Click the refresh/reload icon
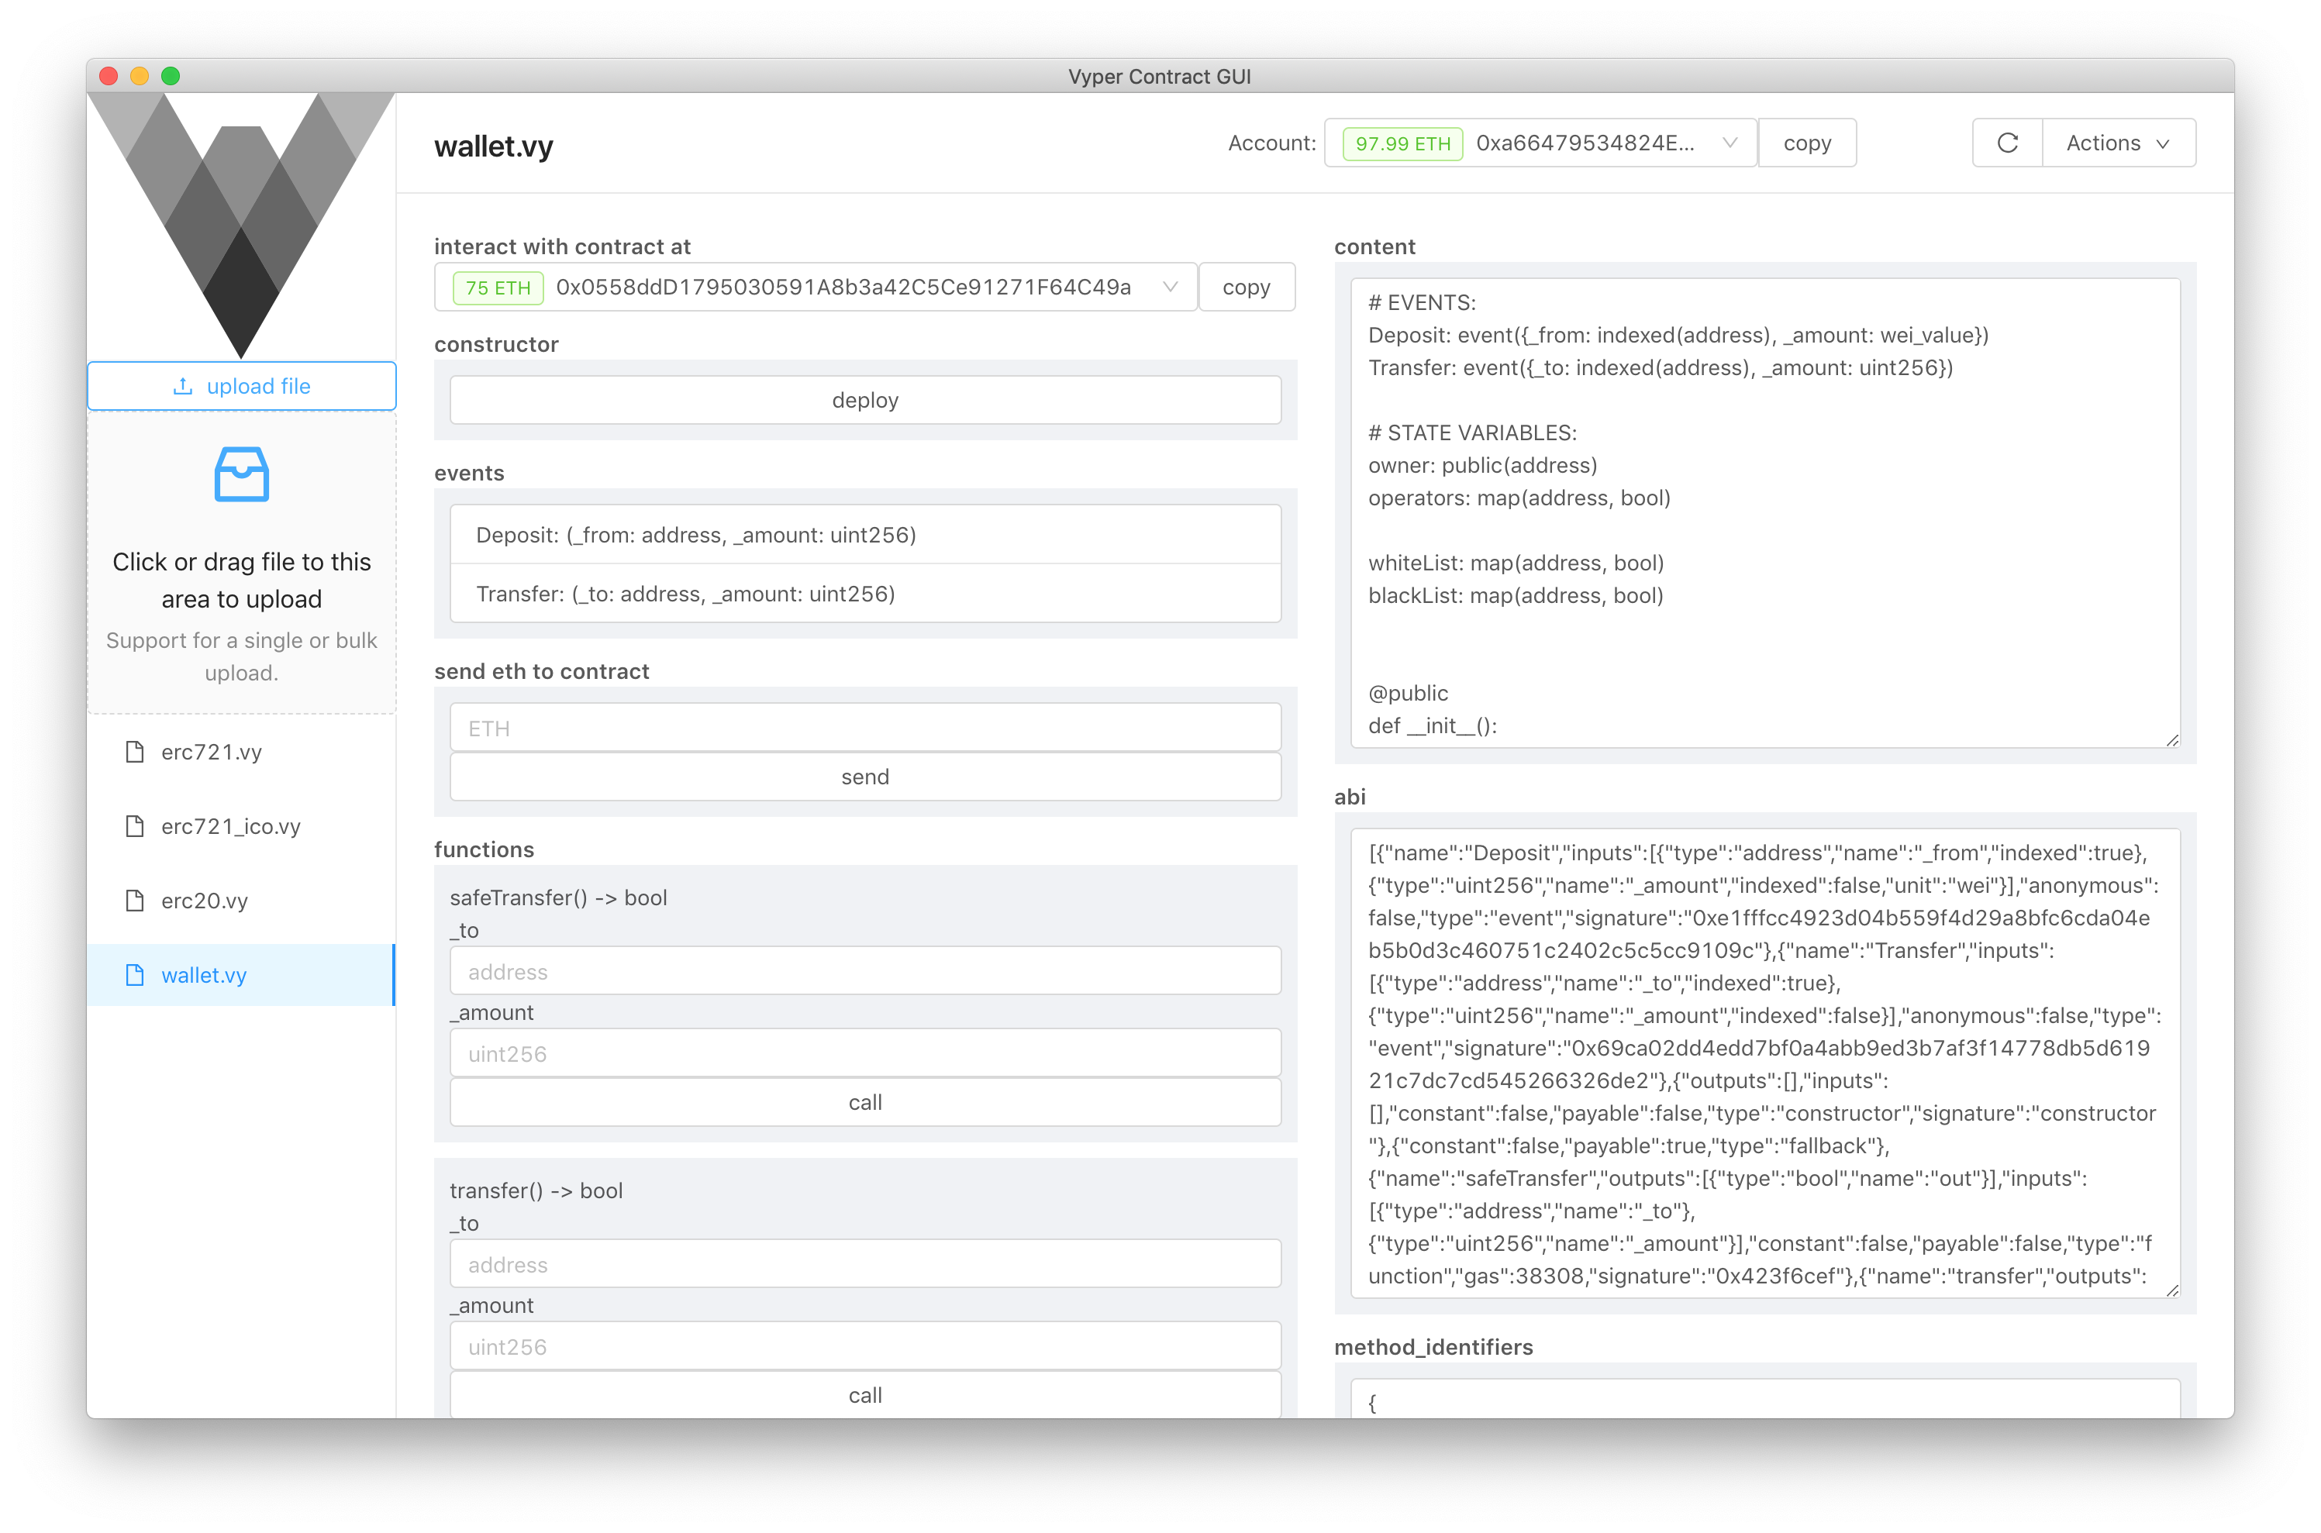 coord(2008,142)
